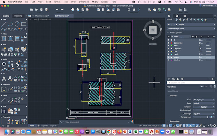Viewport: 217px width, 136px height.
Task: Click the All filter in Properties
Action: point(202,87)
